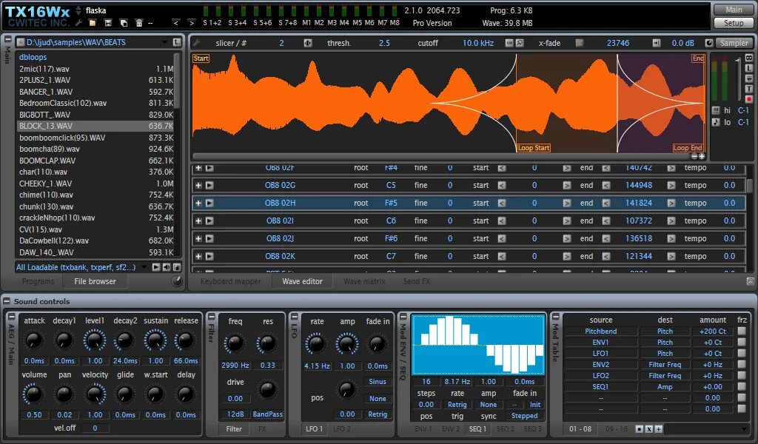
Task: Click the x icon in Mod Table footer
Action: click(x=648, y=429)
